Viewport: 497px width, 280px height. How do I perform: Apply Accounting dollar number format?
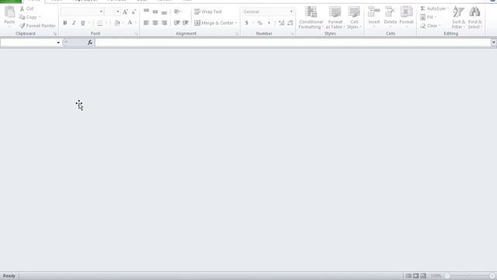247,23
